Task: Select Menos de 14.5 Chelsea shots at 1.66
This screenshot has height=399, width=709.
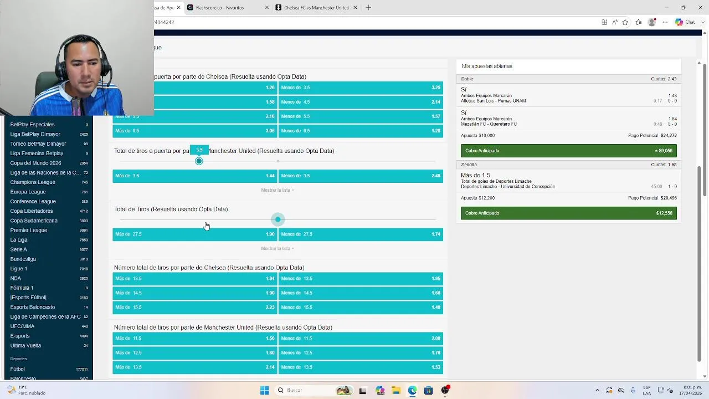Action: pyautogui.click(x=361, y=293)
